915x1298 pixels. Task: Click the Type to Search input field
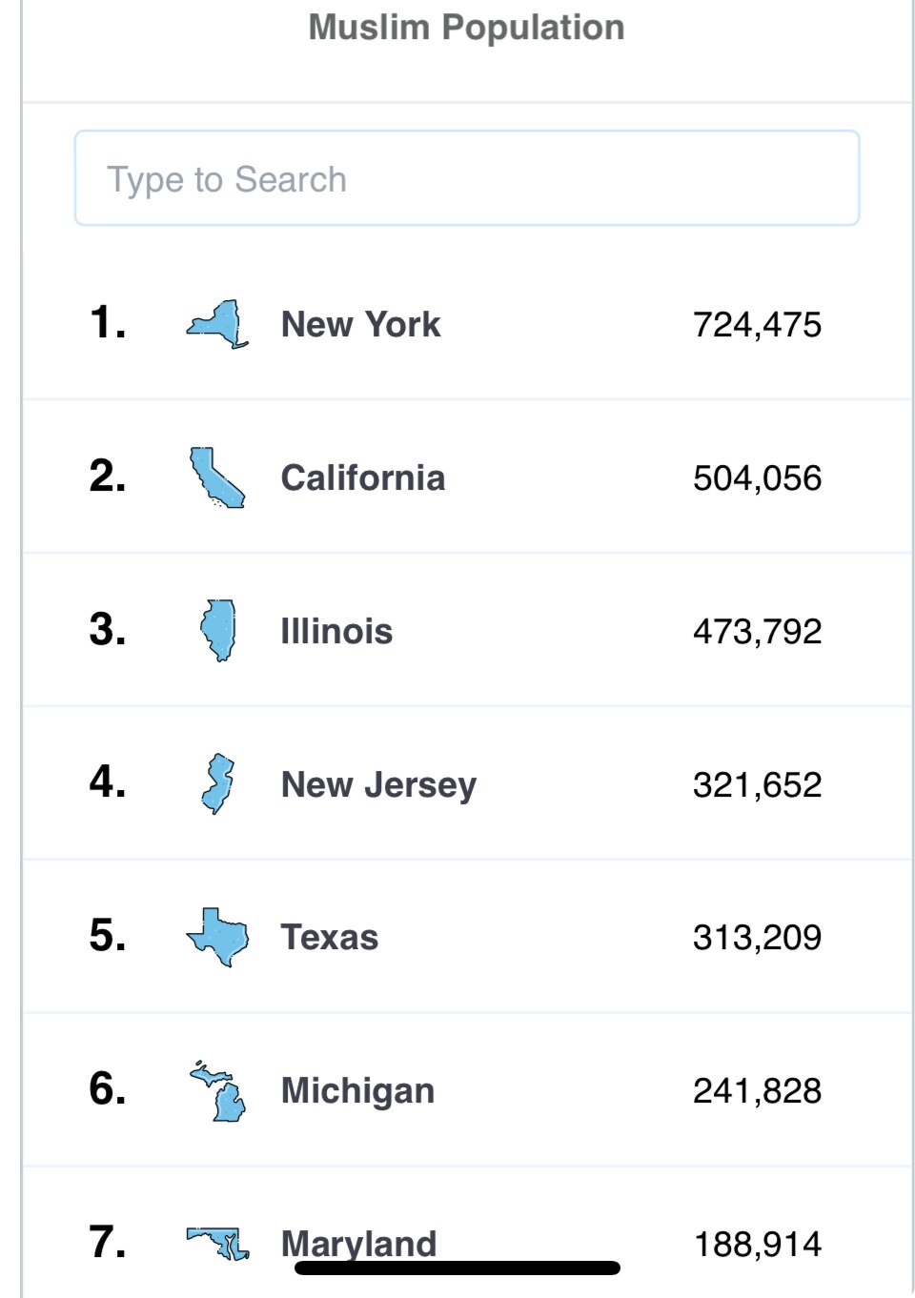point(465,177)
